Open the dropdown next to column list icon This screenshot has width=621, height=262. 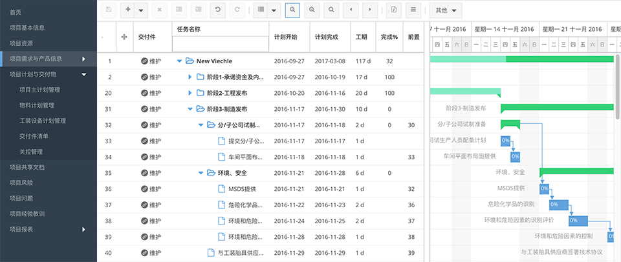click(274, 10)
